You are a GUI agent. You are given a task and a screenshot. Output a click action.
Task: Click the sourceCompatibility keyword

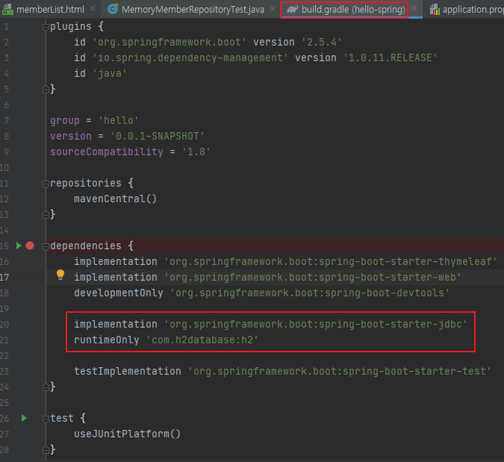pyautogui.click(x=106, y=152)
